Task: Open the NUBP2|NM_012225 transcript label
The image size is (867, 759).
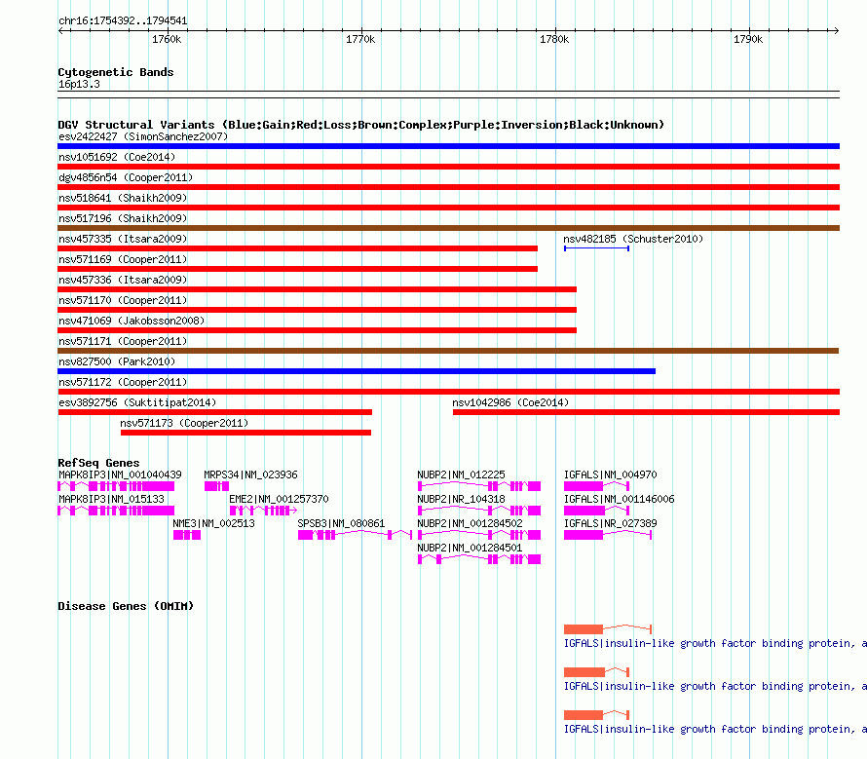Action: tap(461, 474)
